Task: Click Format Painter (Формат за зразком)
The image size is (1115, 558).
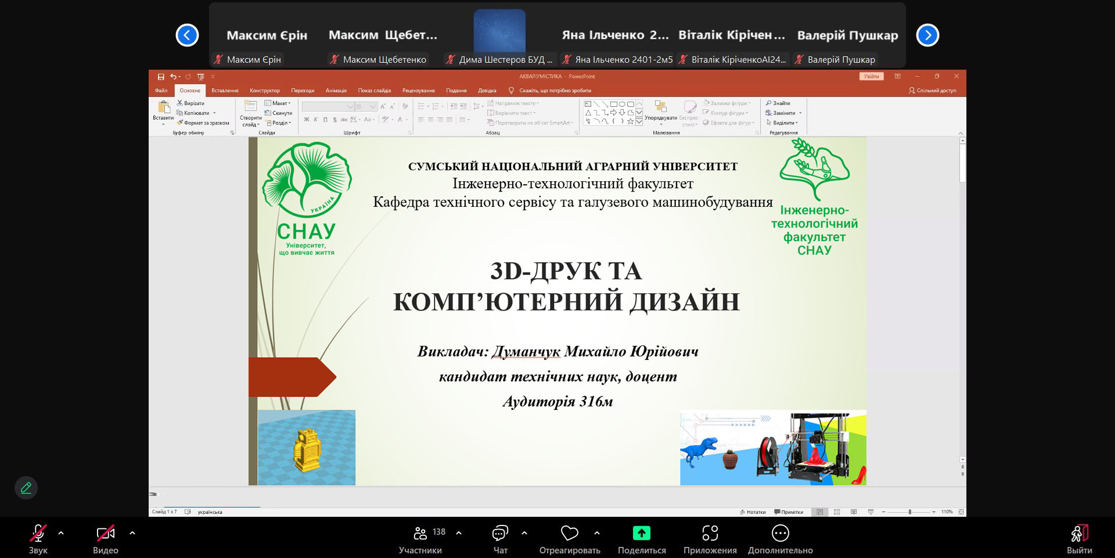Action: [x=203, y=123]
